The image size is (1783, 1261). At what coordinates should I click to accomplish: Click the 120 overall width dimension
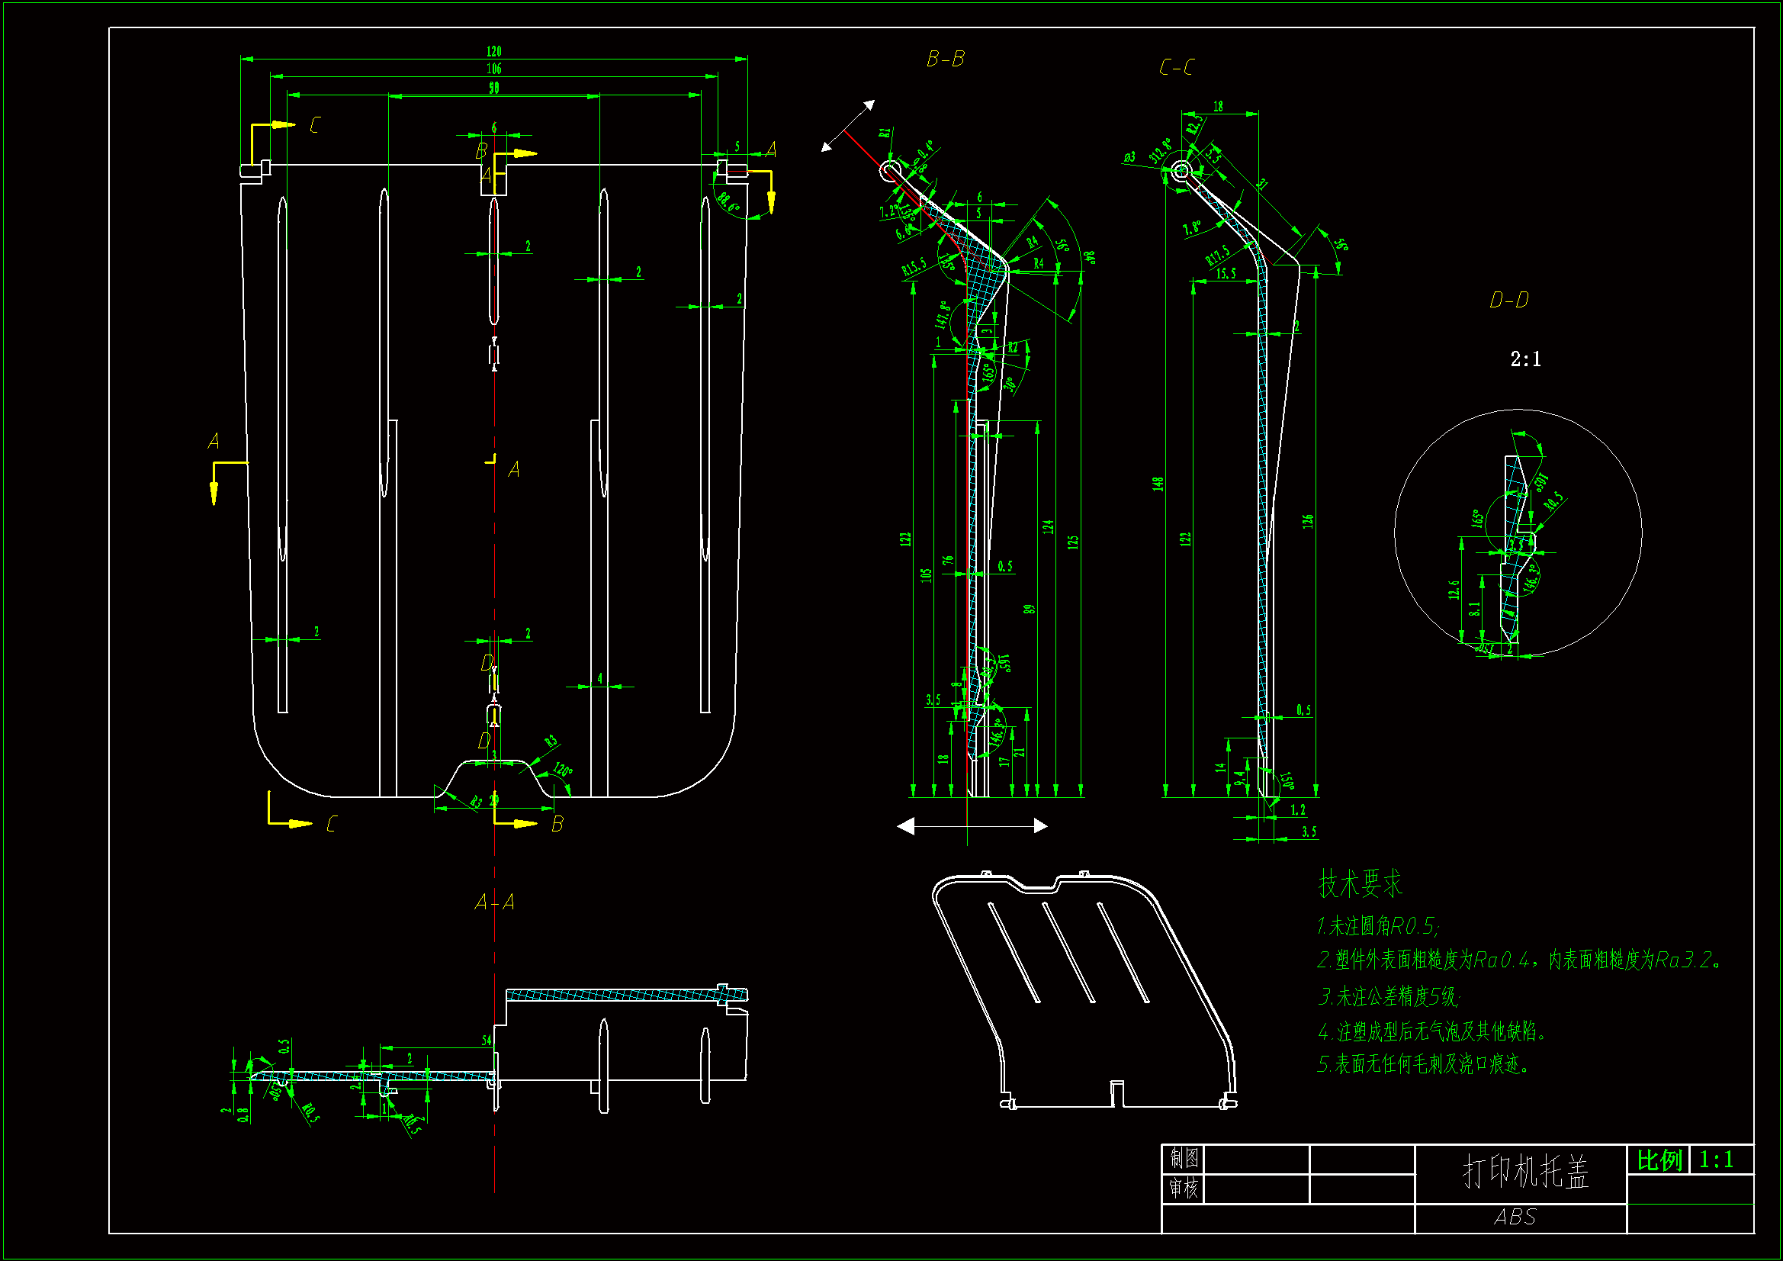tap(494, 51)
